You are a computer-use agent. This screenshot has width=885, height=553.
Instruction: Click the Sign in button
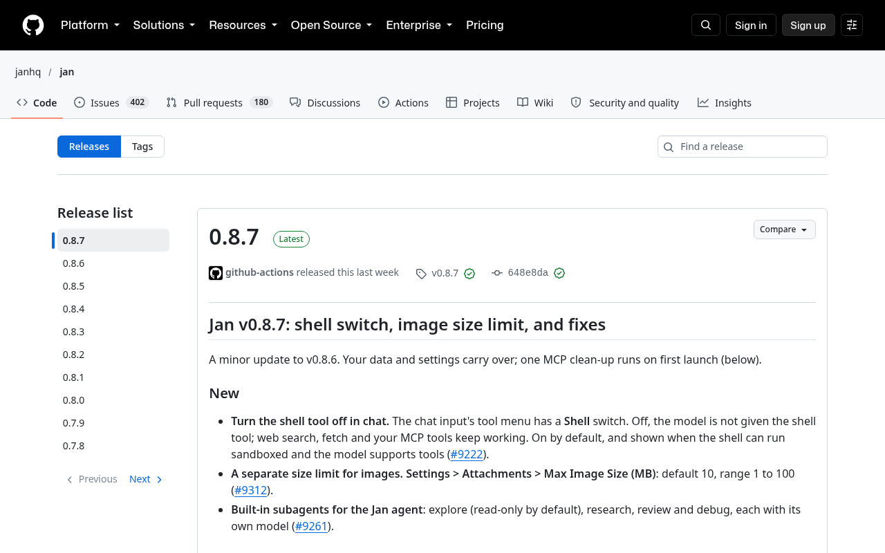[x=751, y=25]
